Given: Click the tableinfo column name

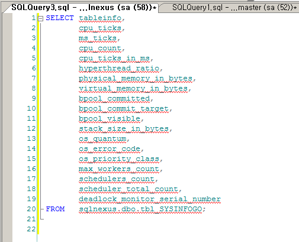Looking at the screenshot, I should coord(100,18).
